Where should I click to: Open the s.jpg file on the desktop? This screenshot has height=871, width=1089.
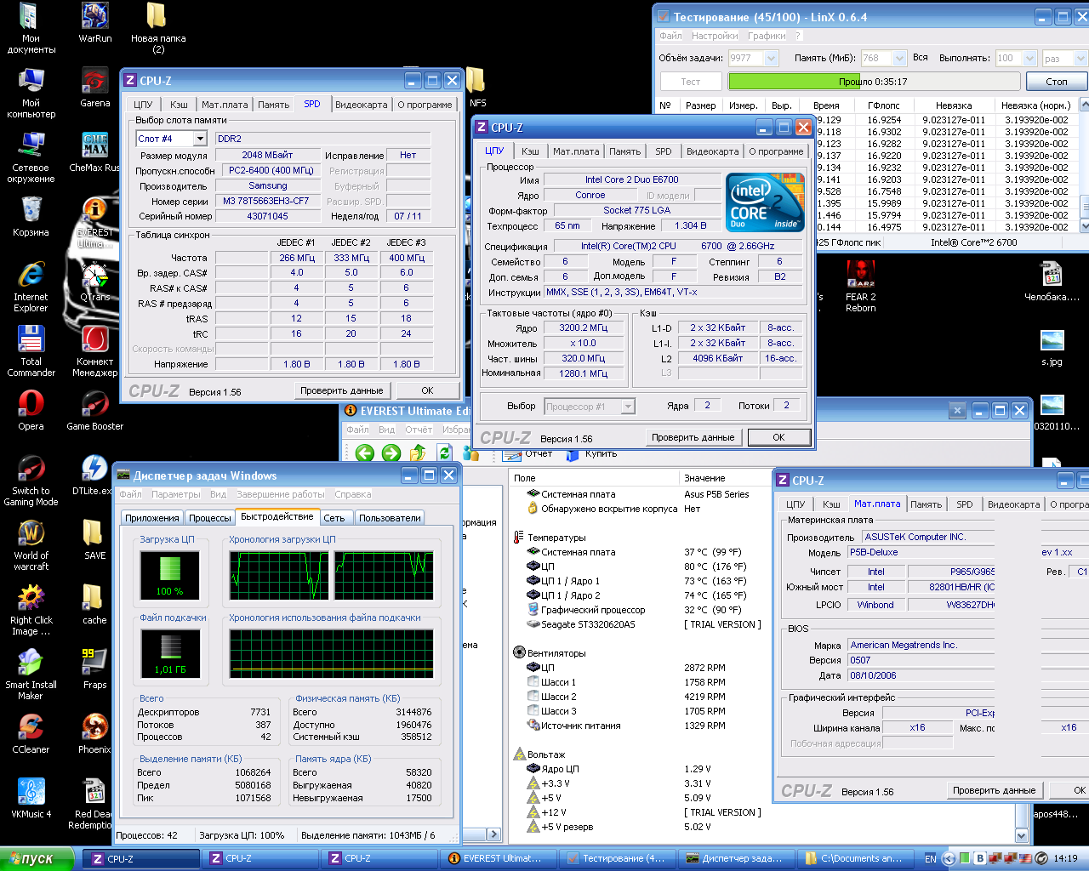pyautogui.click(x=1052, y=347)
